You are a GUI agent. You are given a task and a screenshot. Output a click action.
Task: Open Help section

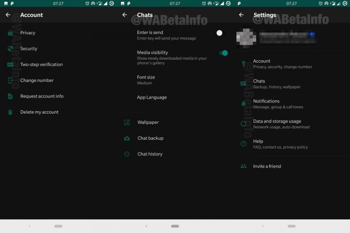coord(292,144)
